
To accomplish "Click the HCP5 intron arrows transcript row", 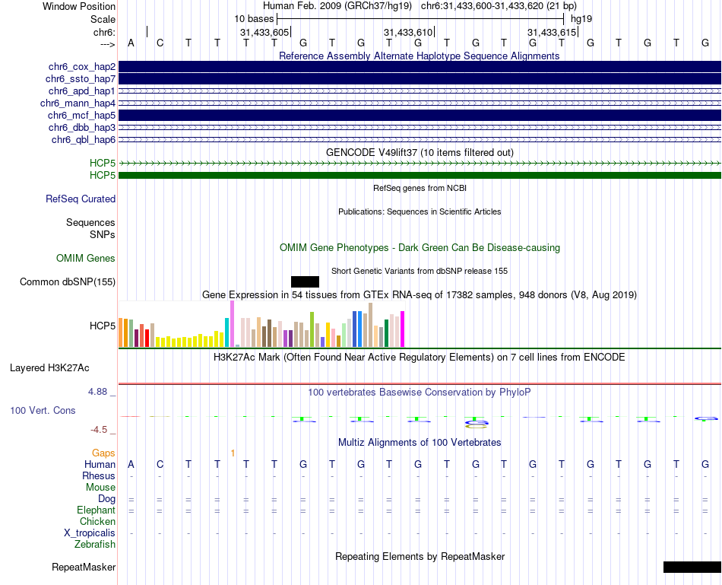I will [420, 164].
